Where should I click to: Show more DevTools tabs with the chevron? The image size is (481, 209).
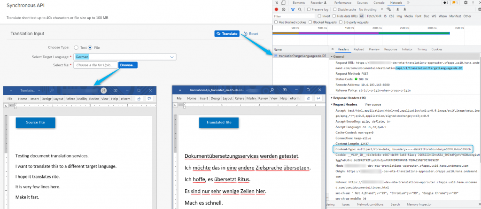tap(408, 3)
